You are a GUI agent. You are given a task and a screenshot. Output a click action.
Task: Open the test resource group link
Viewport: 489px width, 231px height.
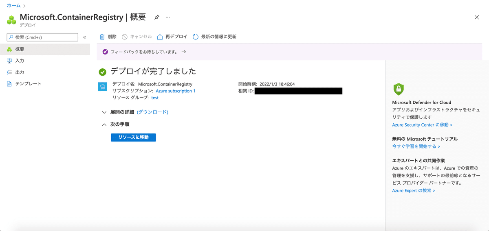click(155, 98)
